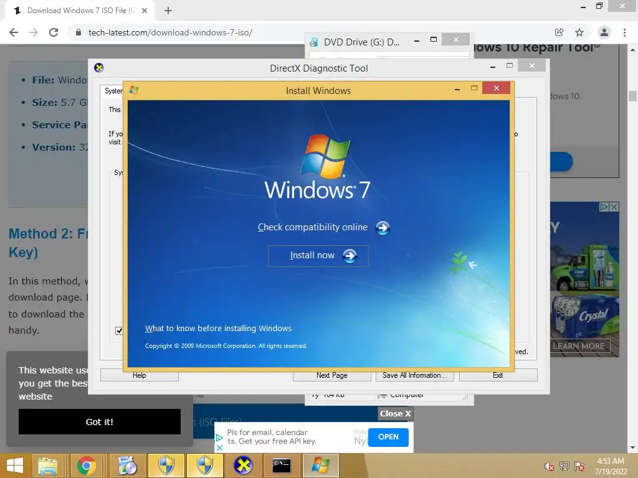638x478 pixels.
Task: Click Check compatibility online link
Action: (313, 227)
